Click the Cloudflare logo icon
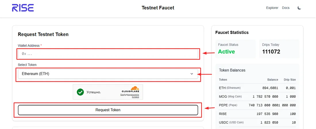Viewport: 316px width, 129px height. pyautogui.click(x=135, y=88)
